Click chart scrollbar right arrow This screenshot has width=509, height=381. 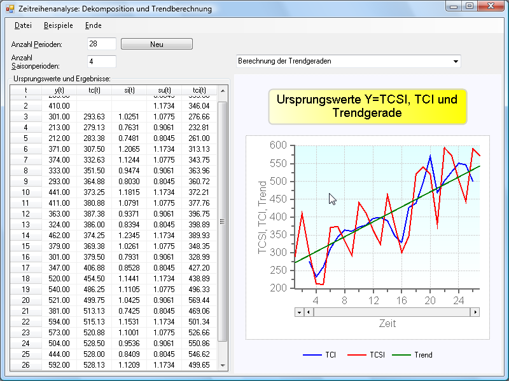coord(475,312)
